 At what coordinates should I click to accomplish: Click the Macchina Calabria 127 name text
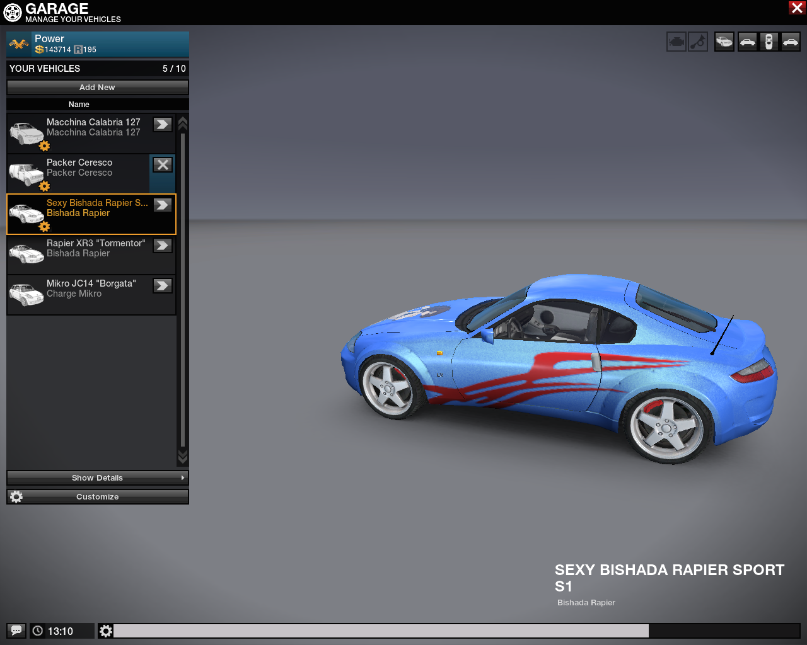[x=93, y=122]
